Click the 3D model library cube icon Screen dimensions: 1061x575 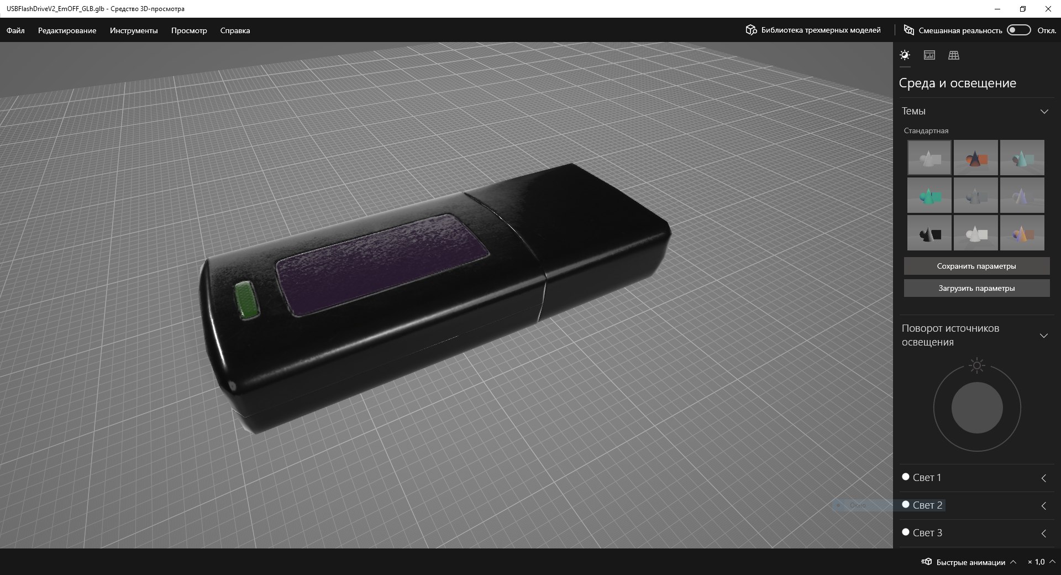[x=751, y=30]
